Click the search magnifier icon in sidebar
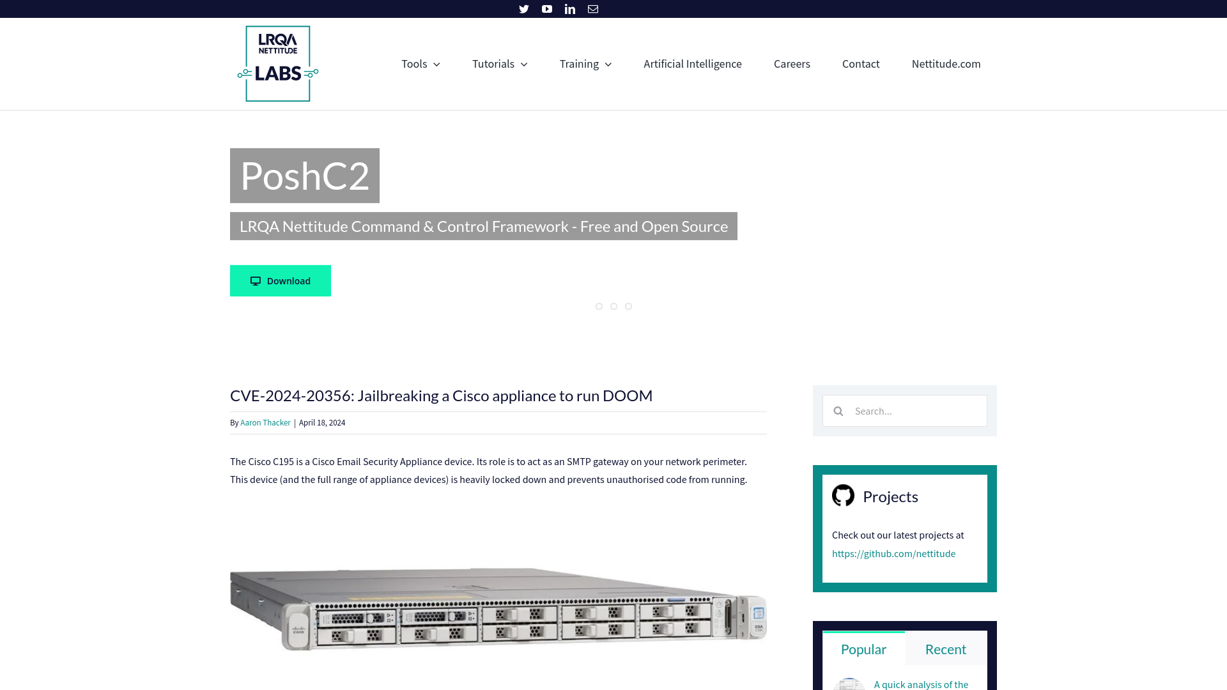The image size is (1227, 690). (838, 410)
